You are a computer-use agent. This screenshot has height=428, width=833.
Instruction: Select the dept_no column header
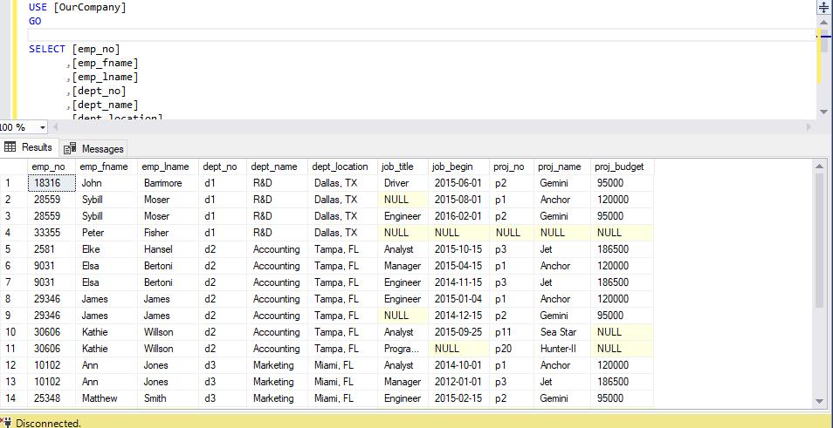click(x=223, y=166)
